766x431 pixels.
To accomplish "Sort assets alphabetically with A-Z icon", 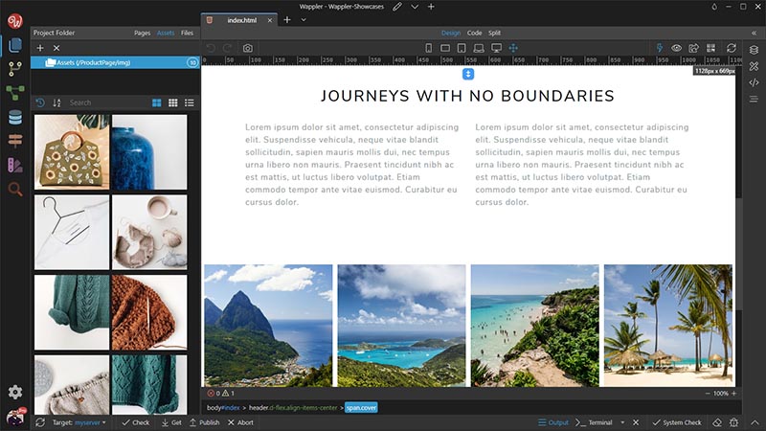I will (56, 102).
